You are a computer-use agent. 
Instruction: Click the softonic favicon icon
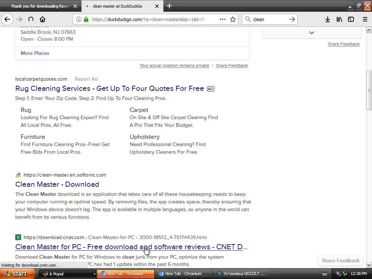[18, 175]
